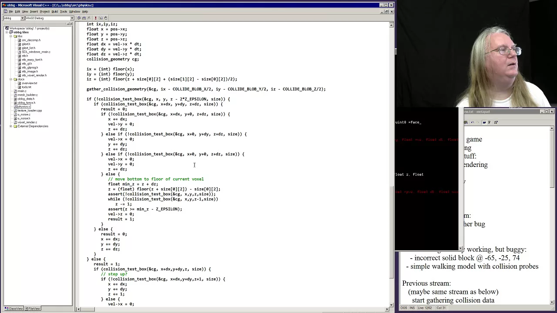
Task: Expand the External Dependencies folder
Action: [10, 126]
